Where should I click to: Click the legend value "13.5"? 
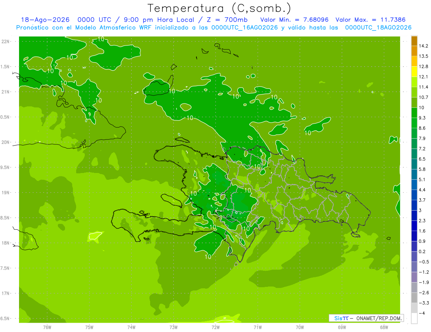pos(423,56)
